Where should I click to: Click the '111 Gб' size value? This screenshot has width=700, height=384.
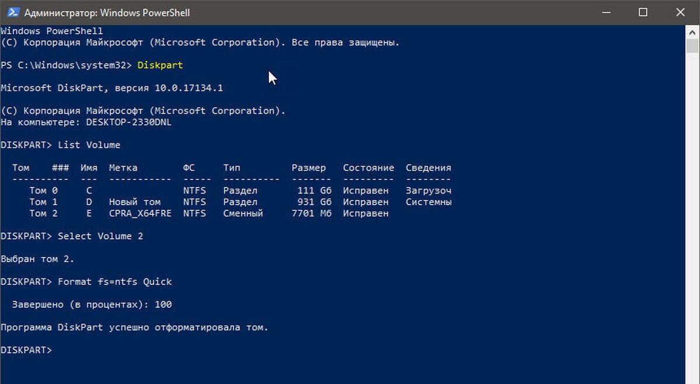[314, 191]
